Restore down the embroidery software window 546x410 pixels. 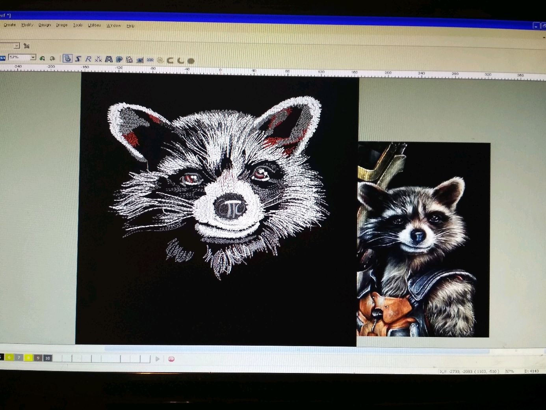[544, 26]
